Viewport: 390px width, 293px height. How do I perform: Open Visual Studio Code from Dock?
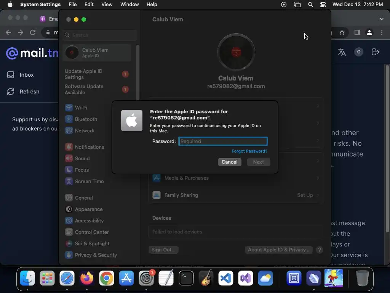[x=226, y=278]
